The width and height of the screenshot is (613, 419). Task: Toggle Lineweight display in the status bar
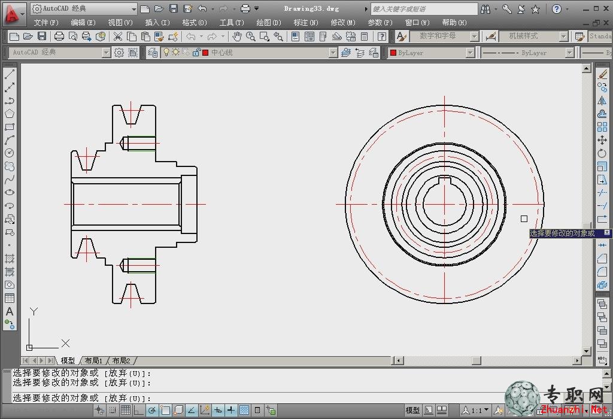click(x=231, y=410)
